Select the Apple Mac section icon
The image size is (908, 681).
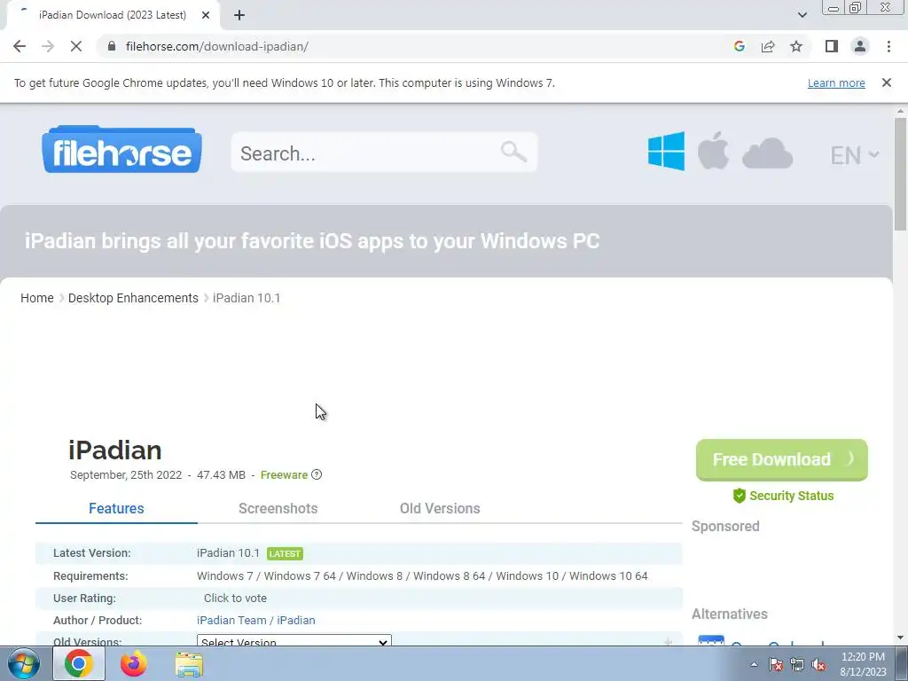714,151
